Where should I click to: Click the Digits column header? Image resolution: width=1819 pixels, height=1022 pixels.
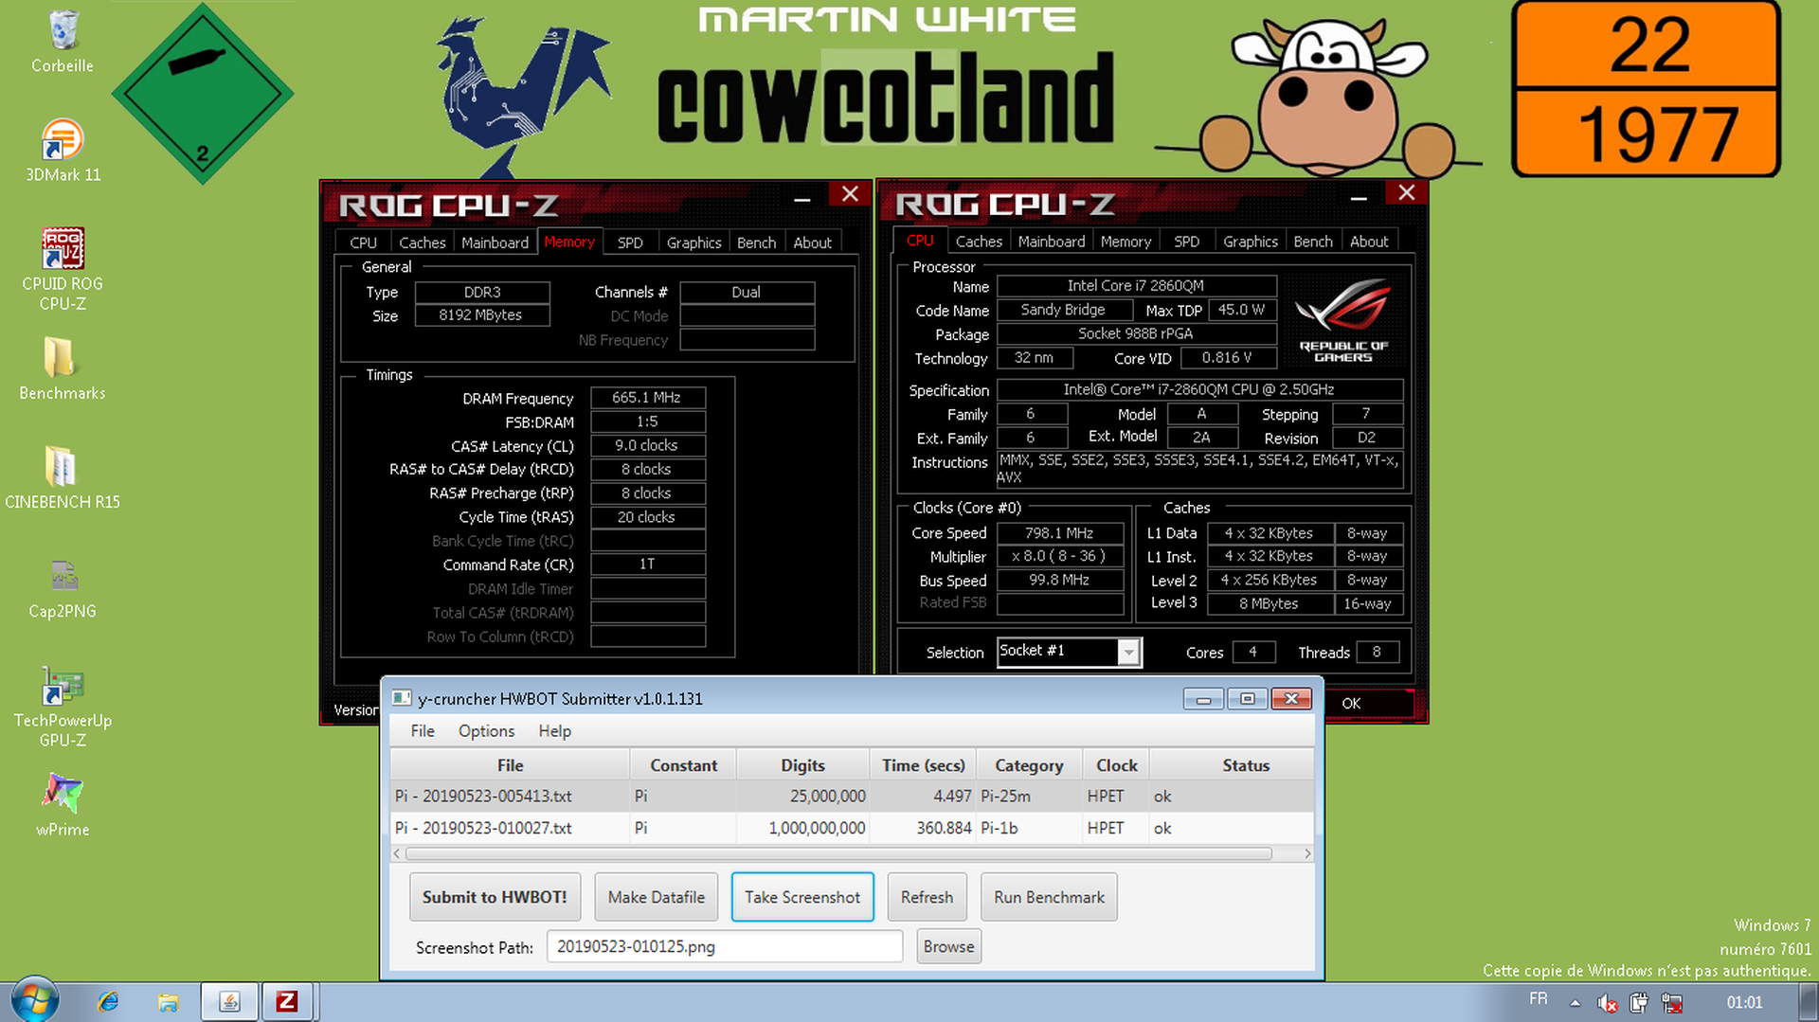click(802, 765)
